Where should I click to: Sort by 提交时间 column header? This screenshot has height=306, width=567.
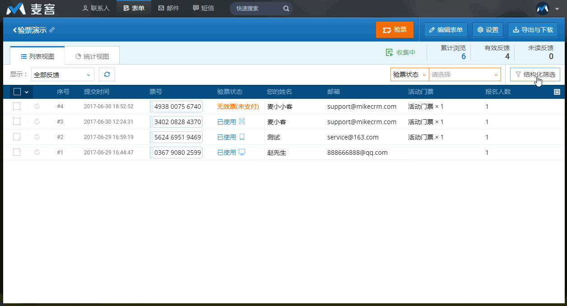tap(97, 92)
